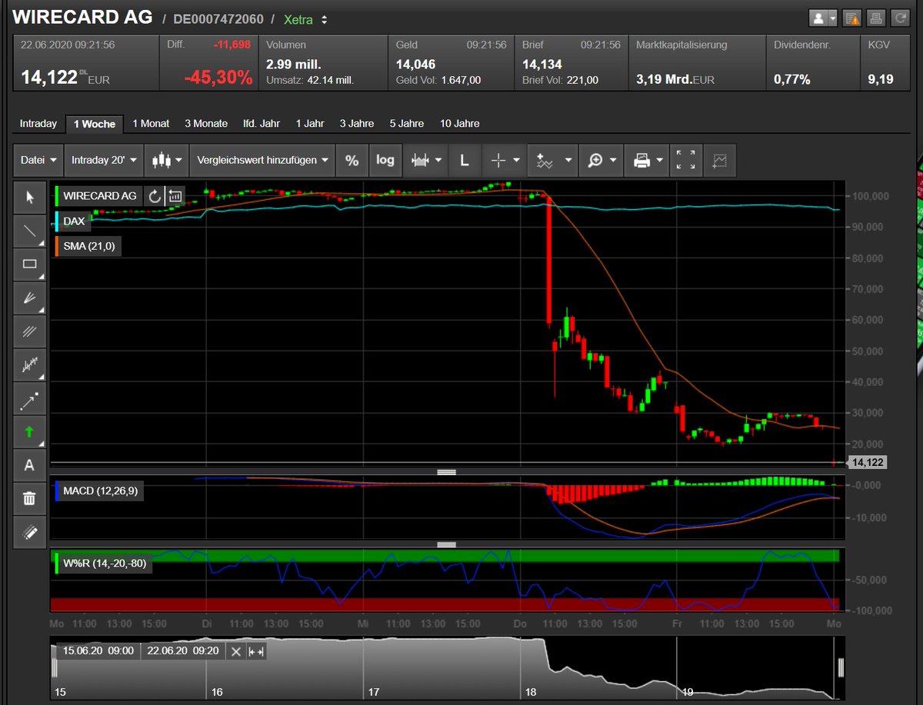Toggle the crosshair cursor mode

498,160
